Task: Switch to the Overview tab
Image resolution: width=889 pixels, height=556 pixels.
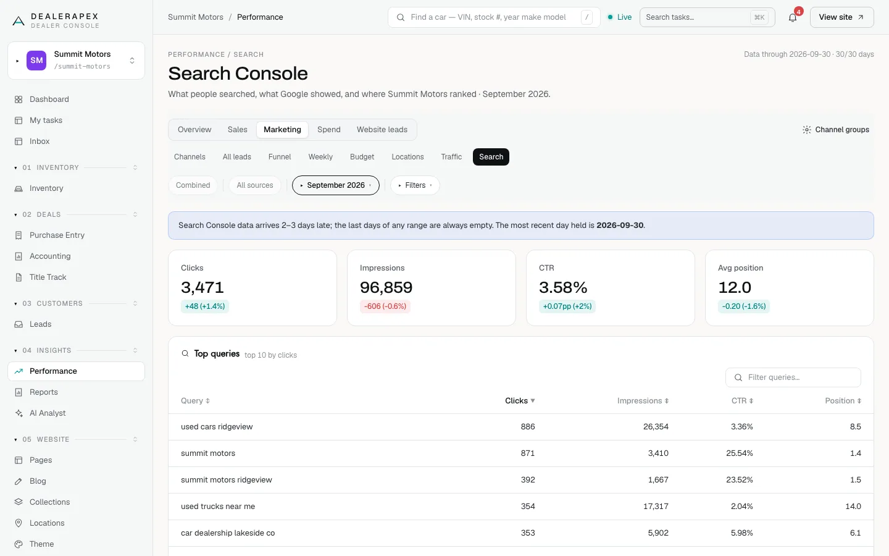Action: (x=194, y=130)
